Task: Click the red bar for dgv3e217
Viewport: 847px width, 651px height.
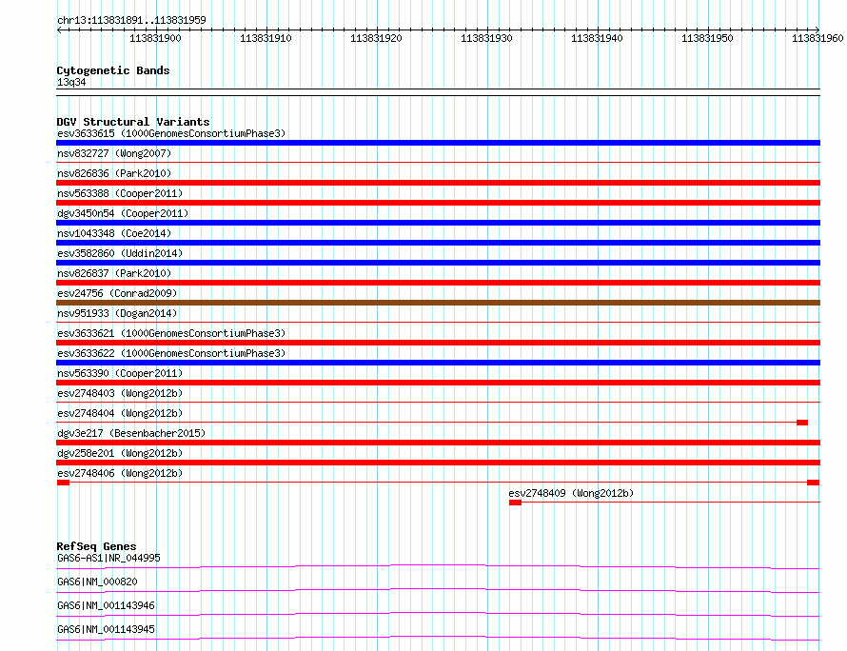Action: click(x=438, y=443)
